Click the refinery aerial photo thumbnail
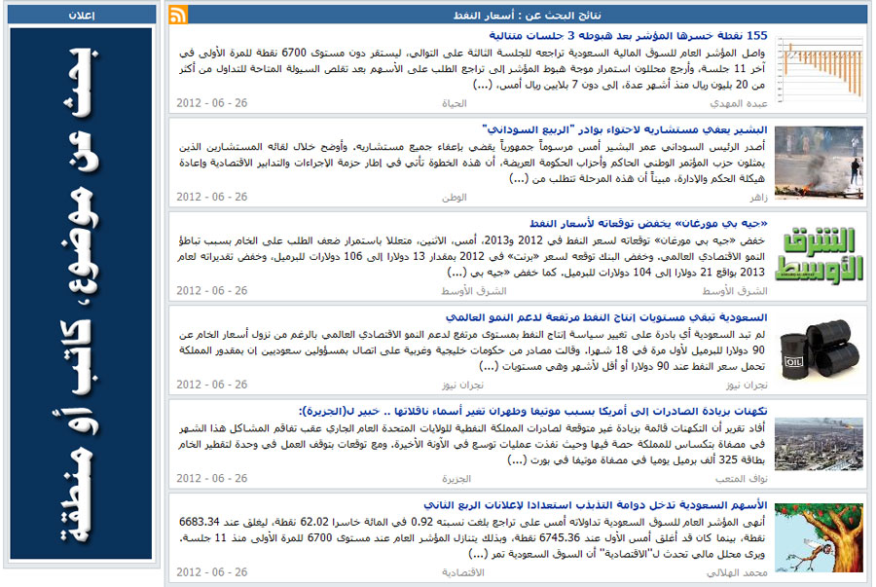 click(819, 444)
